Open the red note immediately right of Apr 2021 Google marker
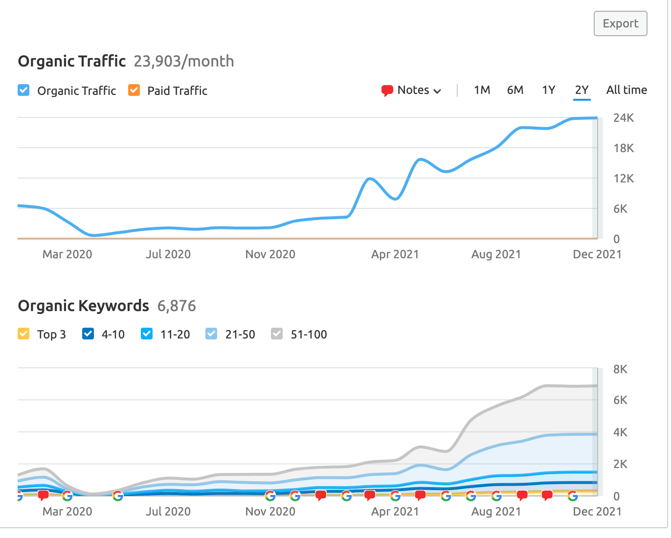The image size is (671, 538). click(420, 496)
